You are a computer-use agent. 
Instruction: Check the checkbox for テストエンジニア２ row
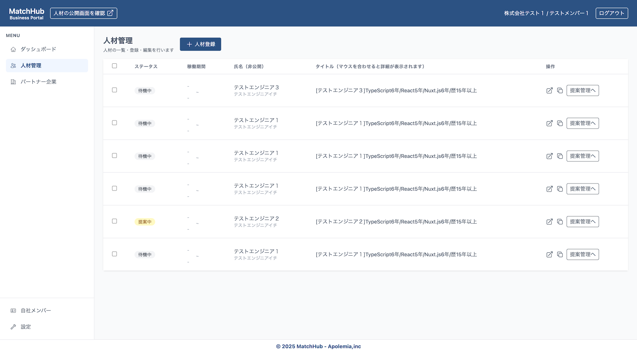coord(114,221)
